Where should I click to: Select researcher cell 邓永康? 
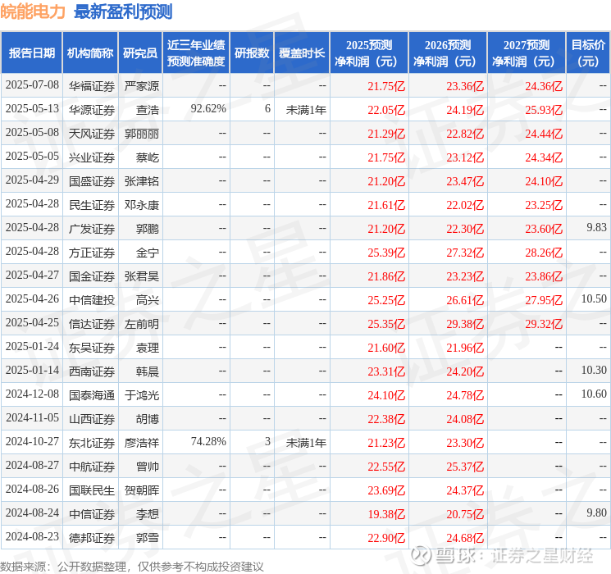142,205
